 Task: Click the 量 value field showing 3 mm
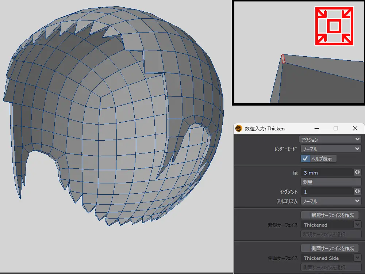pyautogui.click(x=326, y=173)
